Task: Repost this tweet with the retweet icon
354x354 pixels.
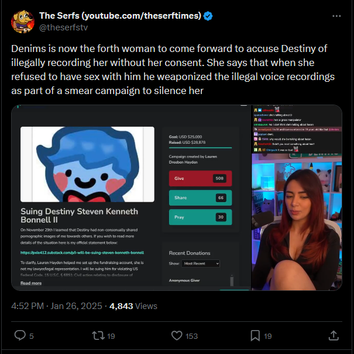Action: 98,335
